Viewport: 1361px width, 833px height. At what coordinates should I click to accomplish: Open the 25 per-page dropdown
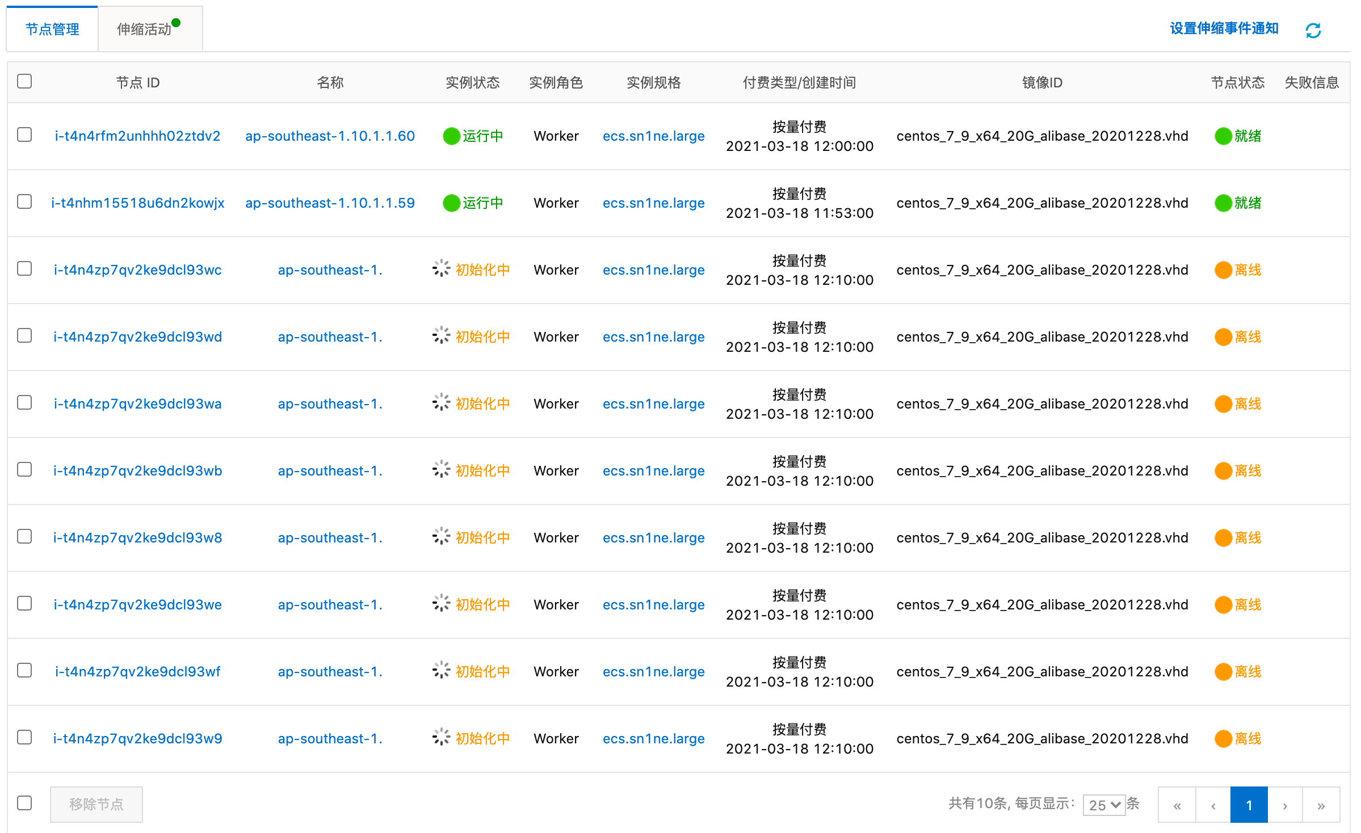(x=1104, y=805)
